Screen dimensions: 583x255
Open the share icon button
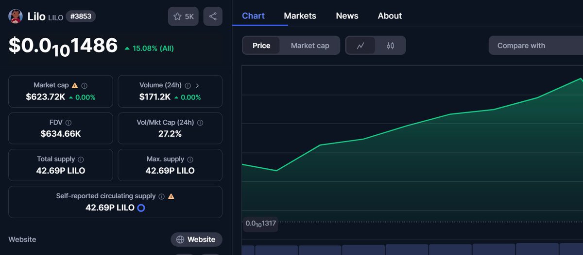click(x=213, y=16)
